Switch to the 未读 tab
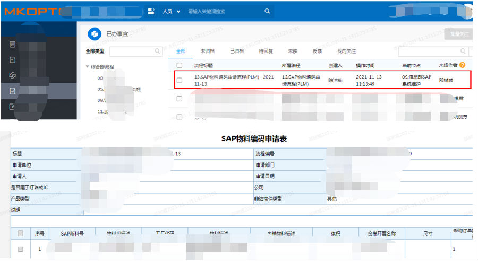 pos(293,51)
